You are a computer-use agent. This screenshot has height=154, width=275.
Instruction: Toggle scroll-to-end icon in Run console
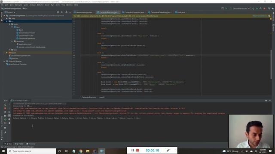[9, 115]
